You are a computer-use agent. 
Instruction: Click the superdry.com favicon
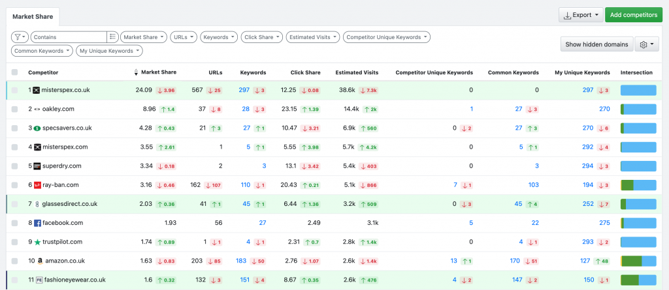coord(37,166)
